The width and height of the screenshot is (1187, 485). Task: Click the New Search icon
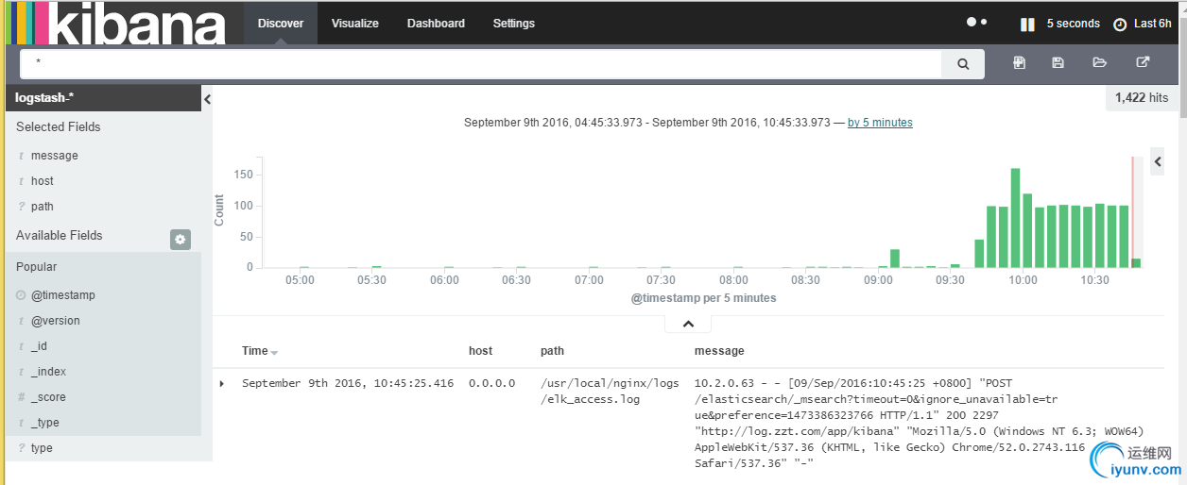pyautogui.click(x=1020, y=63)
